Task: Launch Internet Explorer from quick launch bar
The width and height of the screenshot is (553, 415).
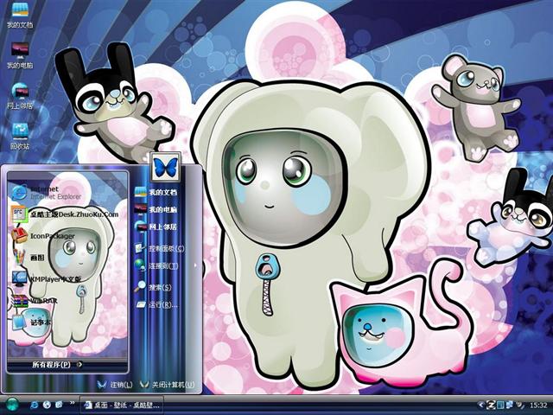Action: coord(35,405)
